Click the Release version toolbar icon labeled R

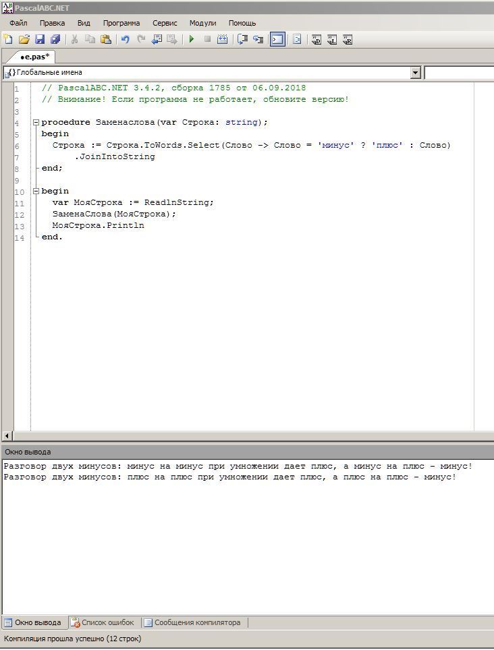(x=348, y=39)
